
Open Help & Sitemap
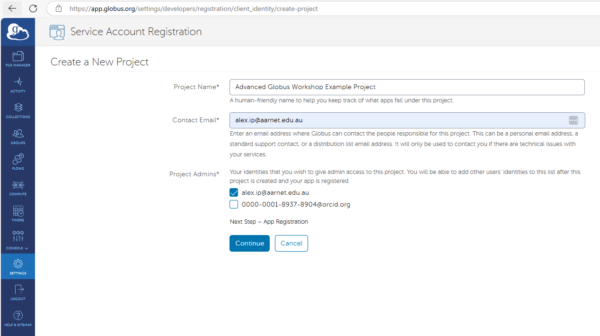pos(18,318)
